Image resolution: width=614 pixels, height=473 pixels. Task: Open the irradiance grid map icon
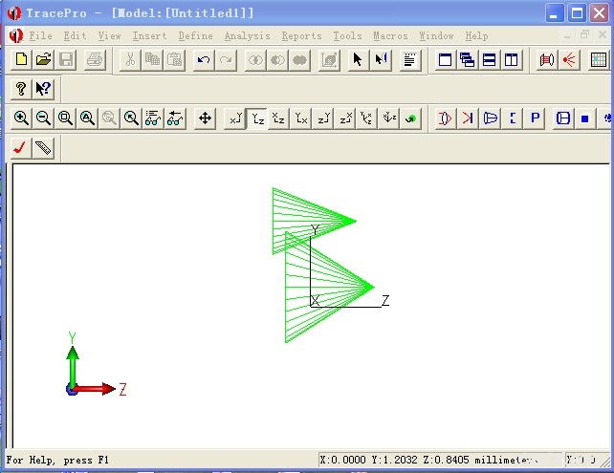click(x=599, y=60)
